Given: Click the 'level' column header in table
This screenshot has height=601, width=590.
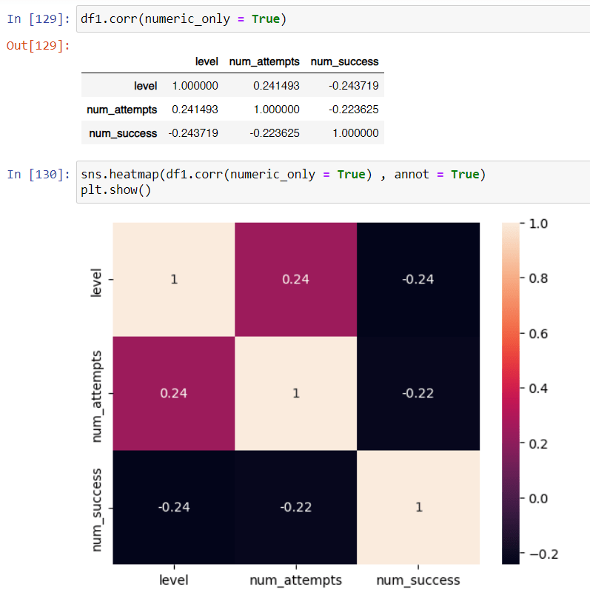Looking at the screenshot, I should pyautogui.click(x=206, y=61).
